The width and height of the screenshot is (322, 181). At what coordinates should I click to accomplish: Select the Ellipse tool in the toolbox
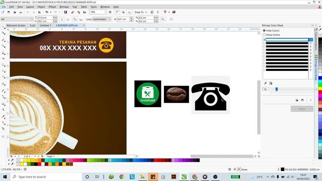(x=3, y=71)
